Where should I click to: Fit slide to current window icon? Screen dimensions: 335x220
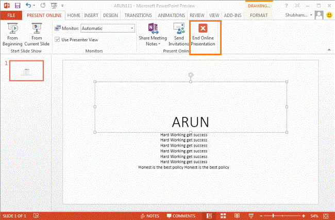pyautogui.click(x=326, y=216)
